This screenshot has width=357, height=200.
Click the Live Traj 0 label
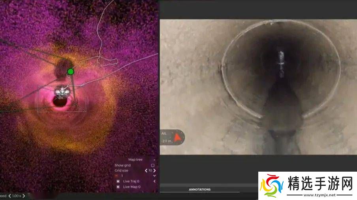[132, 181]
